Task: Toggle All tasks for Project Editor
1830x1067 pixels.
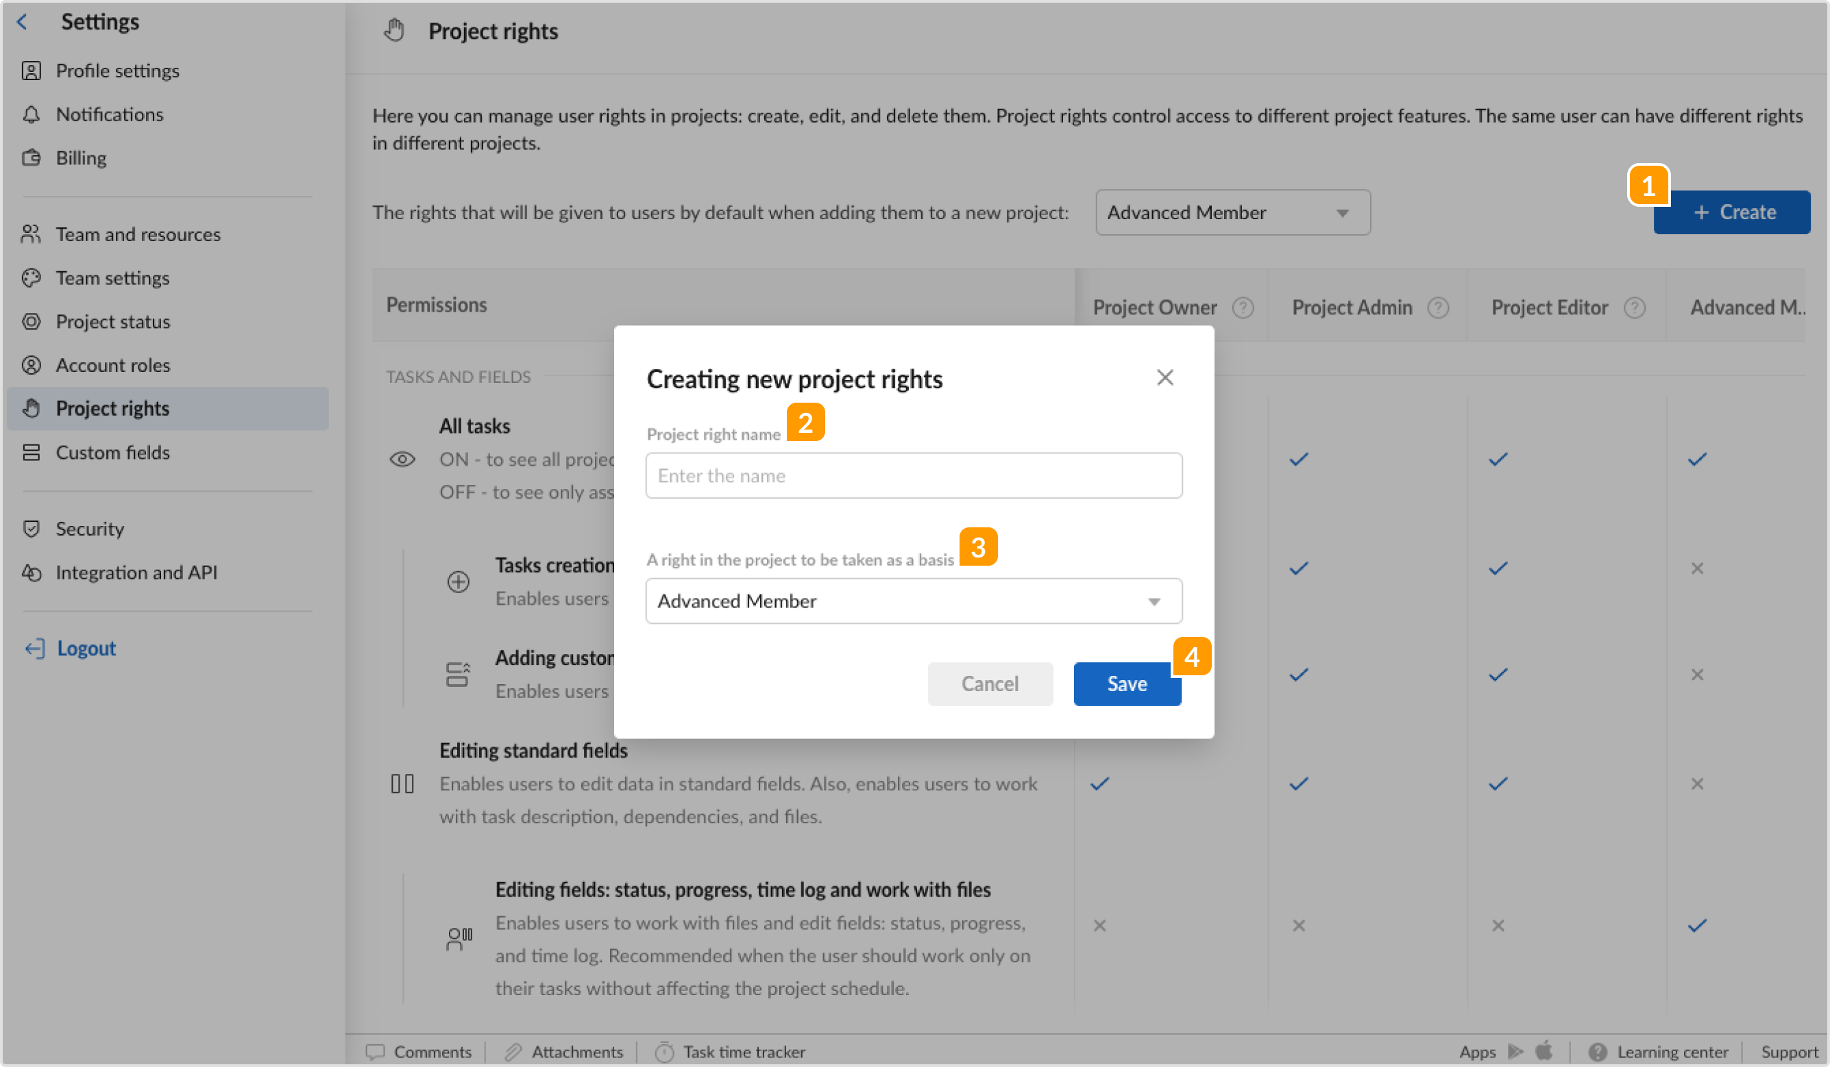Action: pyautogui.click(x=1498, y=460)
